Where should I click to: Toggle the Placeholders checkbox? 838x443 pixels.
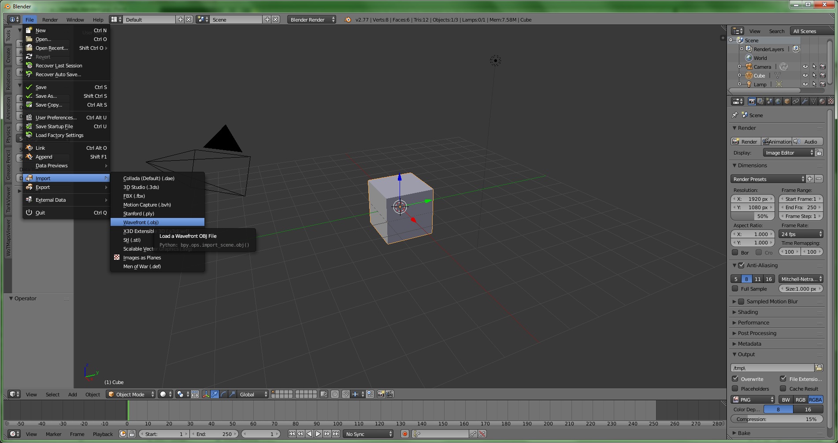[735, 388]
